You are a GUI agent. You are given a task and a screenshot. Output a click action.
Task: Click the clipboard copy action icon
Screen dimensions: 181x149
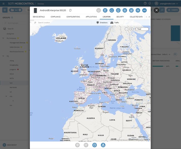(x=131, y=10)
